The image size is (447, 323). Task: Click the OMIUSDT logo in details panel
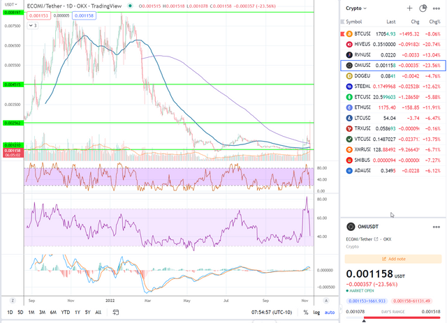pos(351,227)
